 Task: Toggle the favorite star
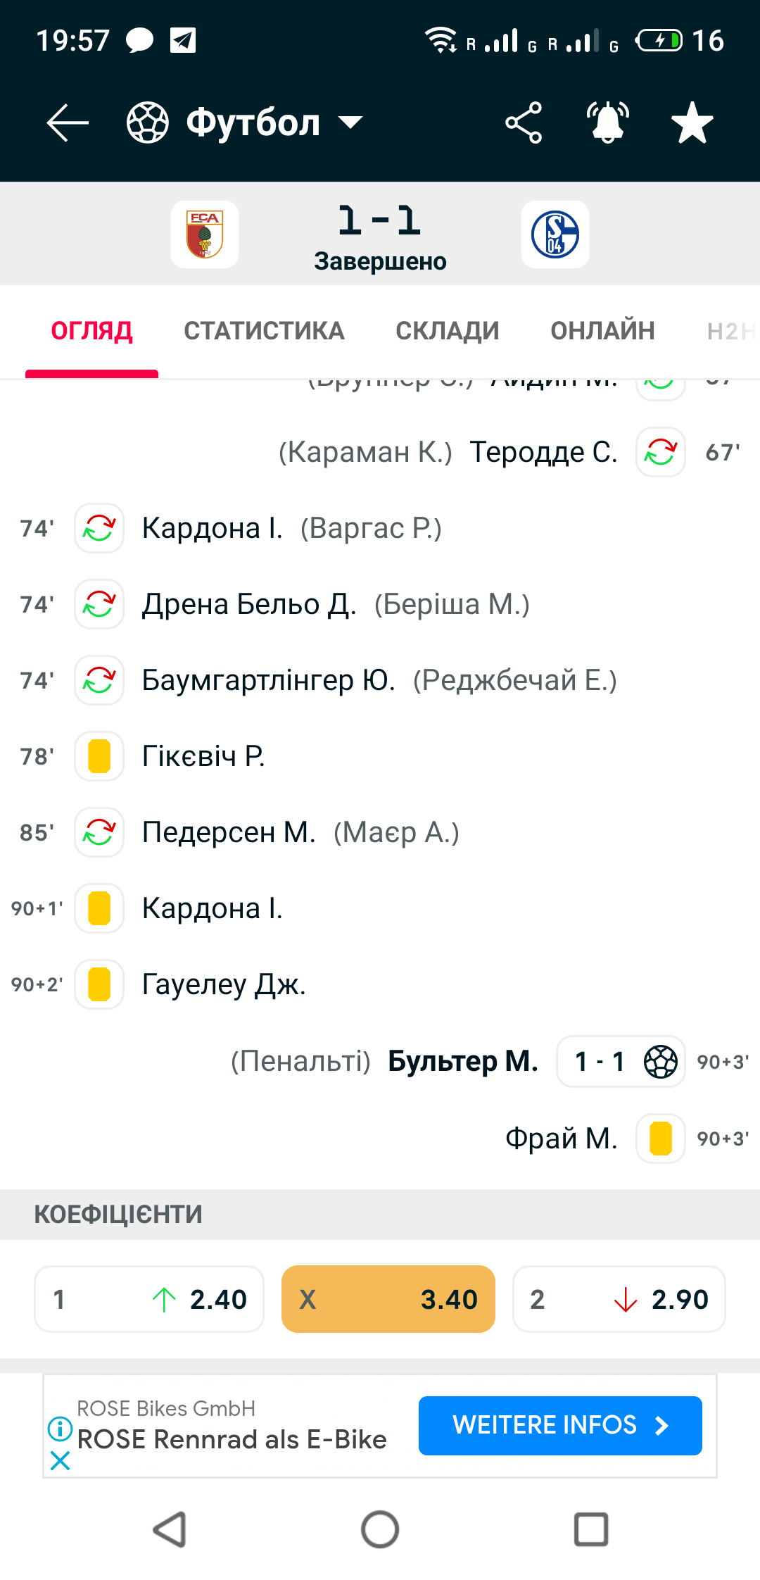coord(692,123)
